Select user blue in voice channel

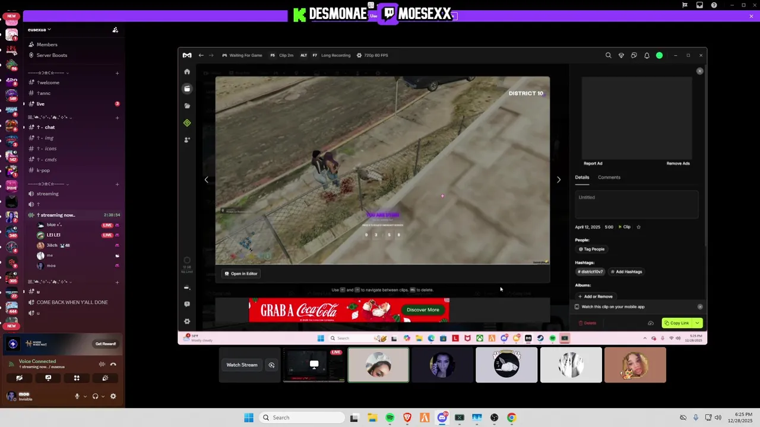[x=53, y=225]
